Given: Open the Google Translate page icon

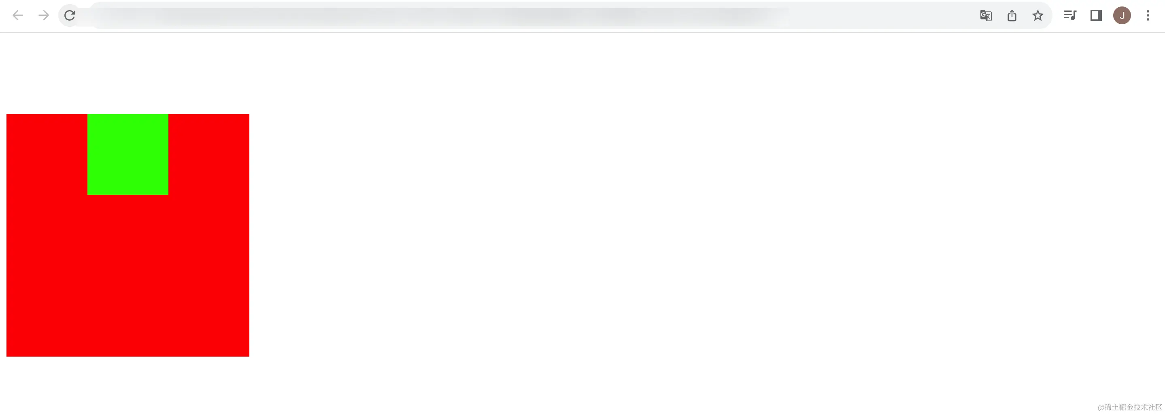Looking at the screenshot, I should [986, 16].
